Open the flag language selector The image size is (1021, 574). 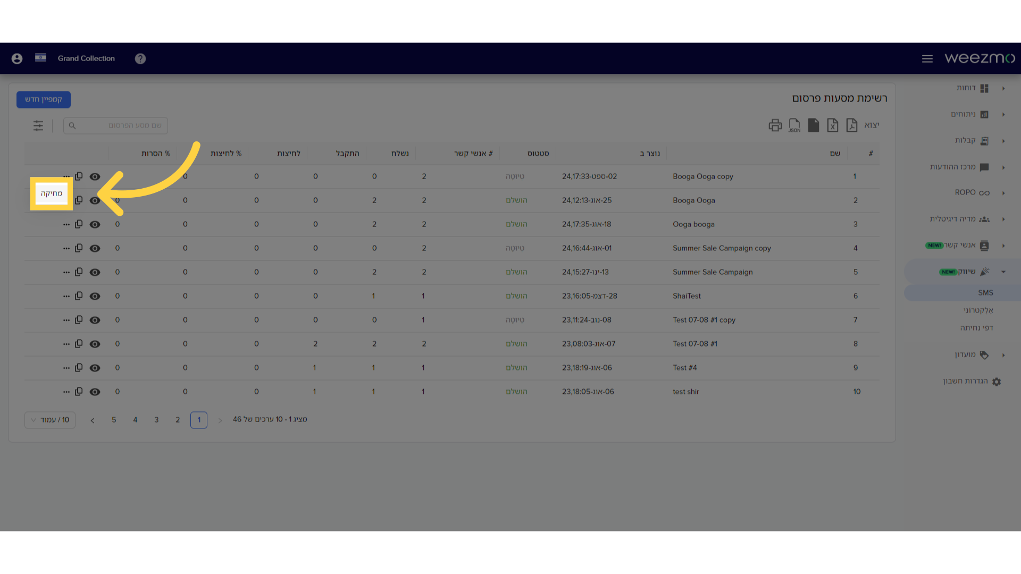(x=41, y=57)
